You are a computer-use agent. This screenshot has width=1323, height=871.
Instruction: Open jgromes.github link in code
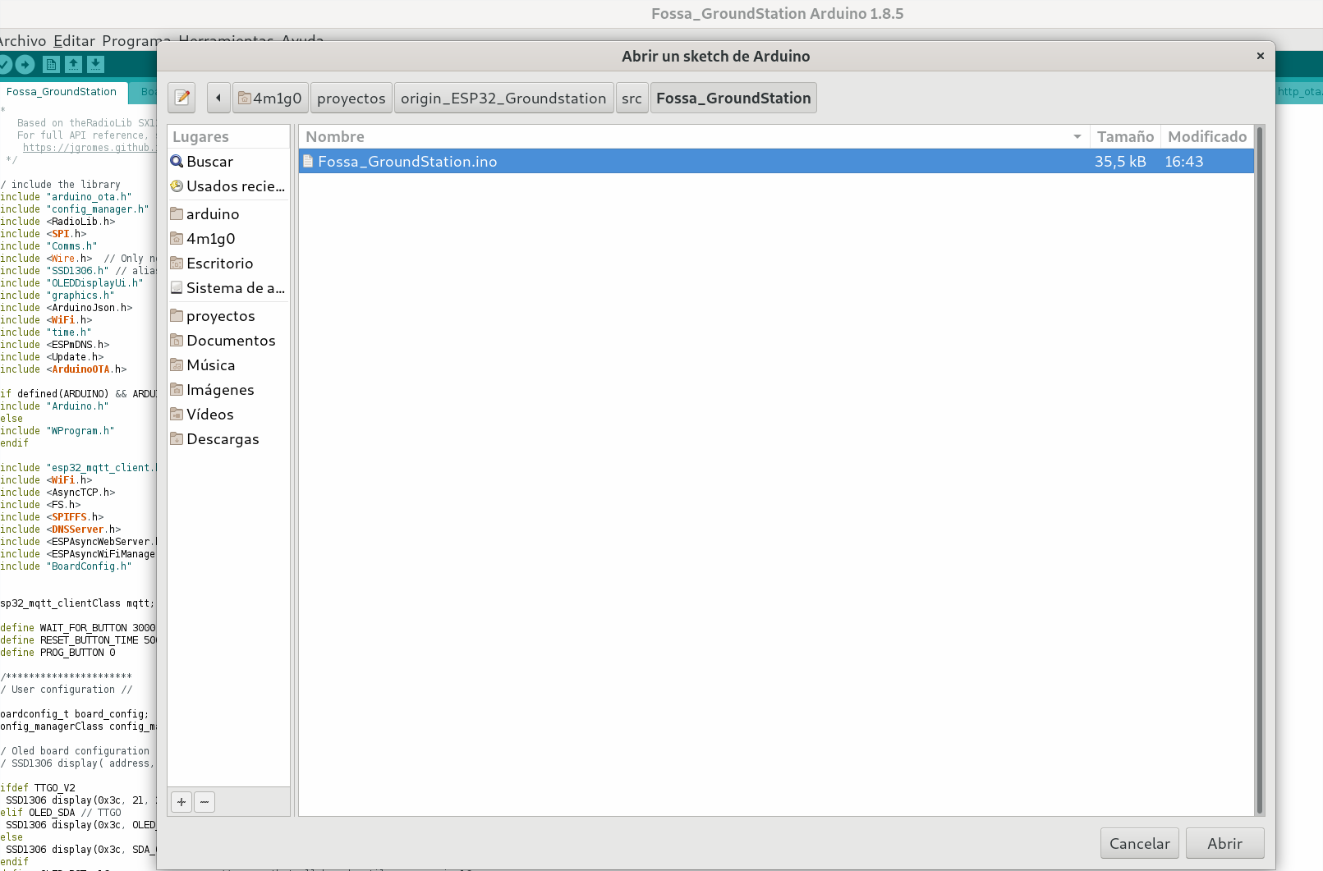click(89, 148)
